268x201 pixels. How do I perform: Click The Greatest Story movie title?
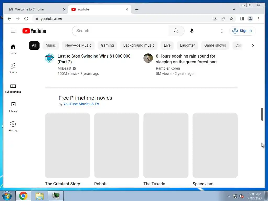63,184
